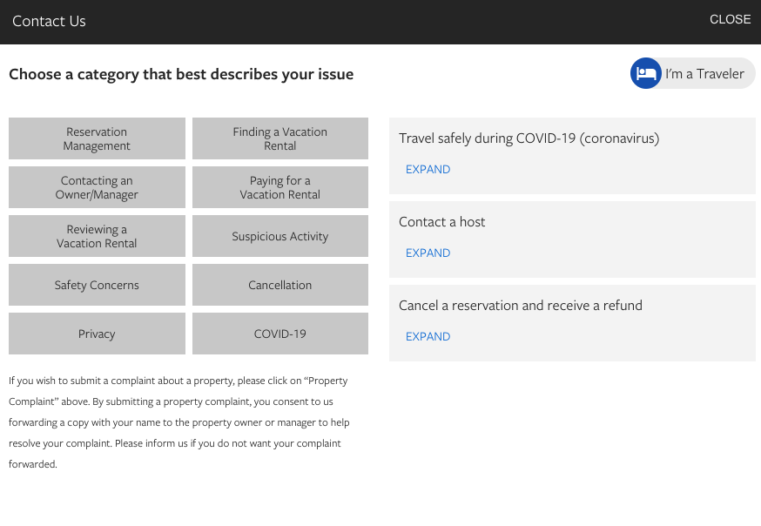Pick Reviewing a Vacation Rental category
This screenshot has width=761, height=526.
(x=97, y=236)
